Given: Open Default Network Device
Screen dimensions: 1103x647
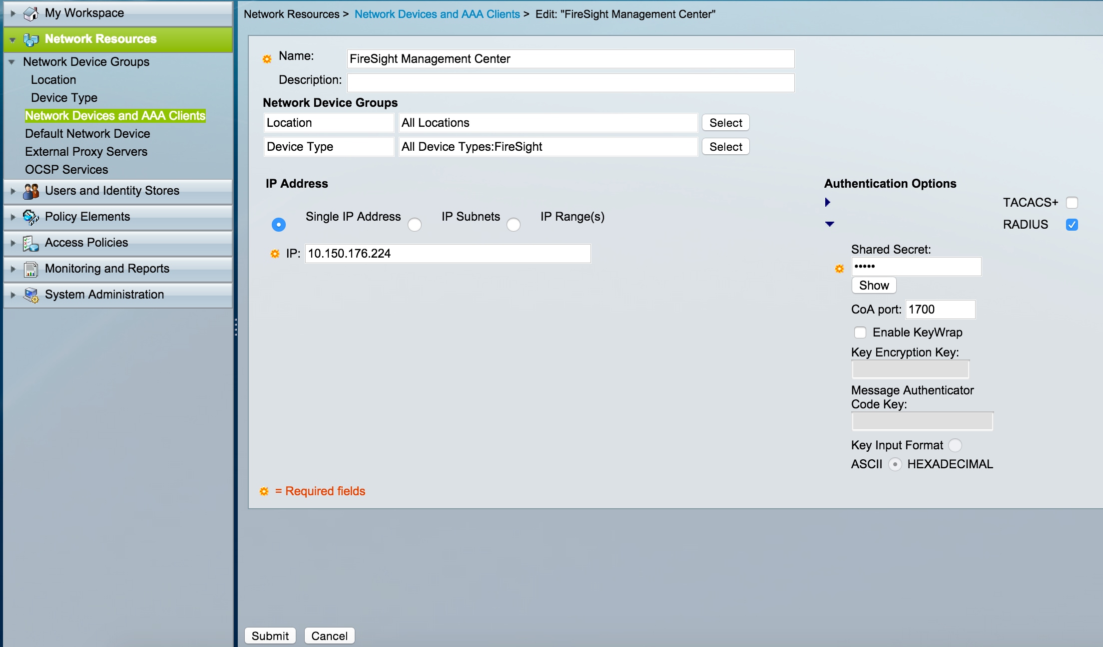Looking at the screenshot, I should coord(87,134).
